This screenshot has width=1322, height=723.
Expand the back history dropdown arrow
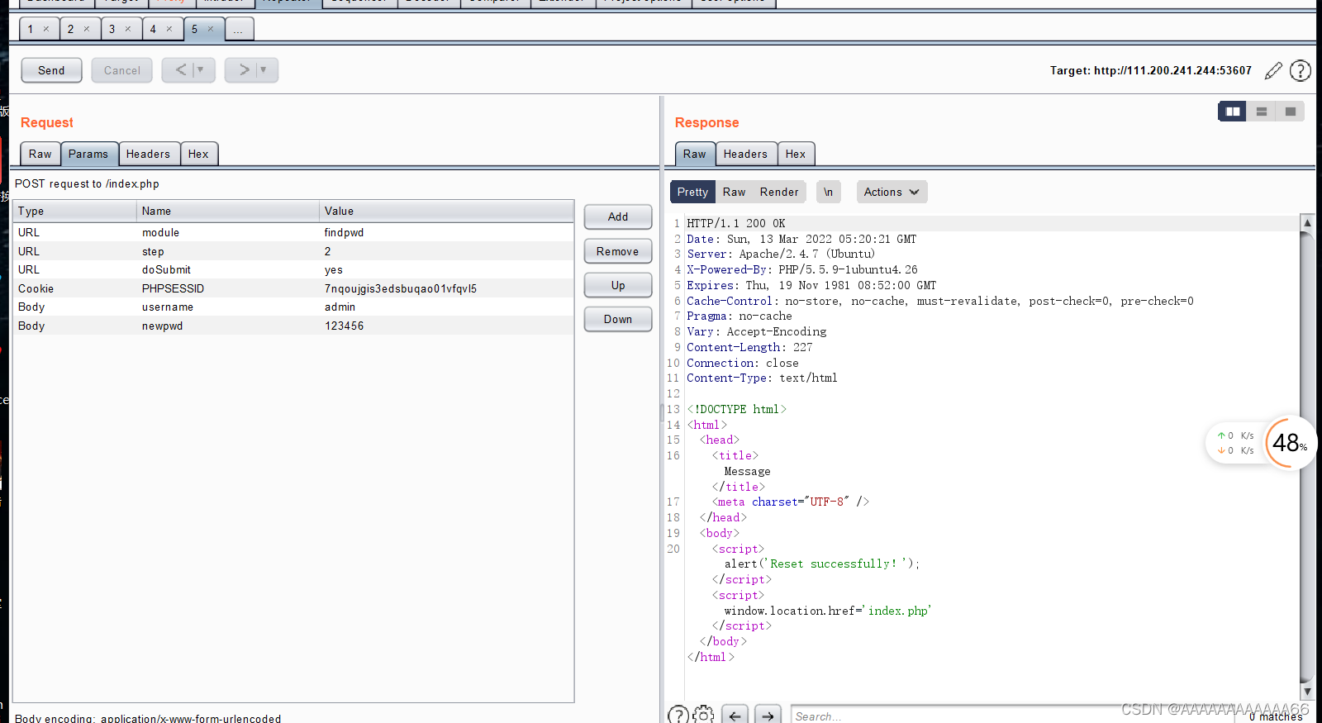coord(201,70)
